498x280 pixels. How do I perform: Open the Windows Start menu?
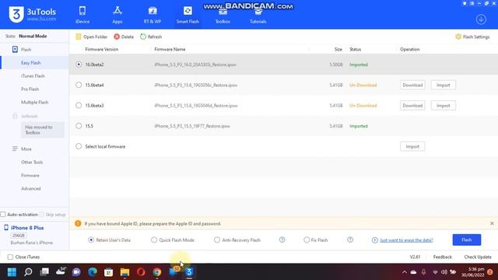[x=12, y=272]
